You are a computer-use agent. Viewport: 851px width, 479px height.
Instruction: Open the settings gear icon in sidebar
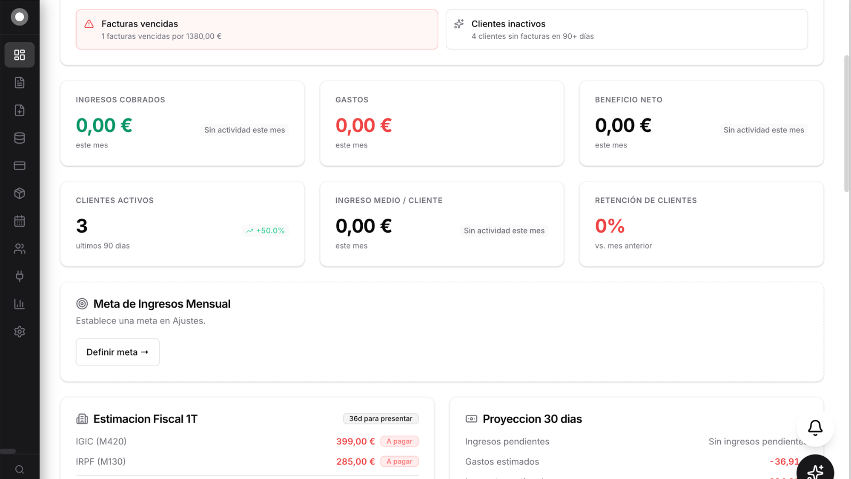(x=20, y=332)
